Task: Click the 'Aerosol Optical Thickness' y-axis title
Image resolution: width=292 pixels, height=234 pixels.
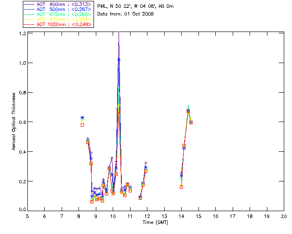Action: point(15,122)
